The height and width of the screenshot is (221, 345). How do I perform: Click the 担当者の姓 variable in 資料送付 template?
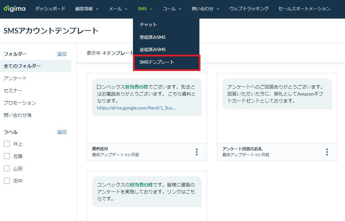137,87
